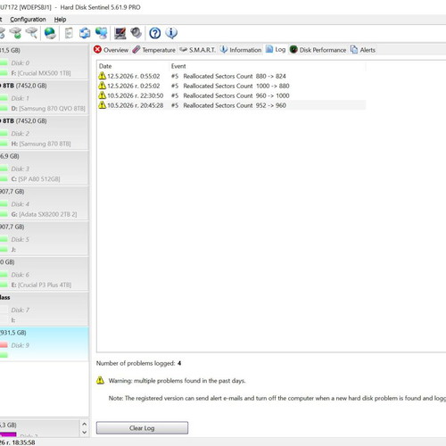Screen dimensions: 446x446
Task: Click 'Warning: multiple problems found in the past days.'
Action: [177, 381]
